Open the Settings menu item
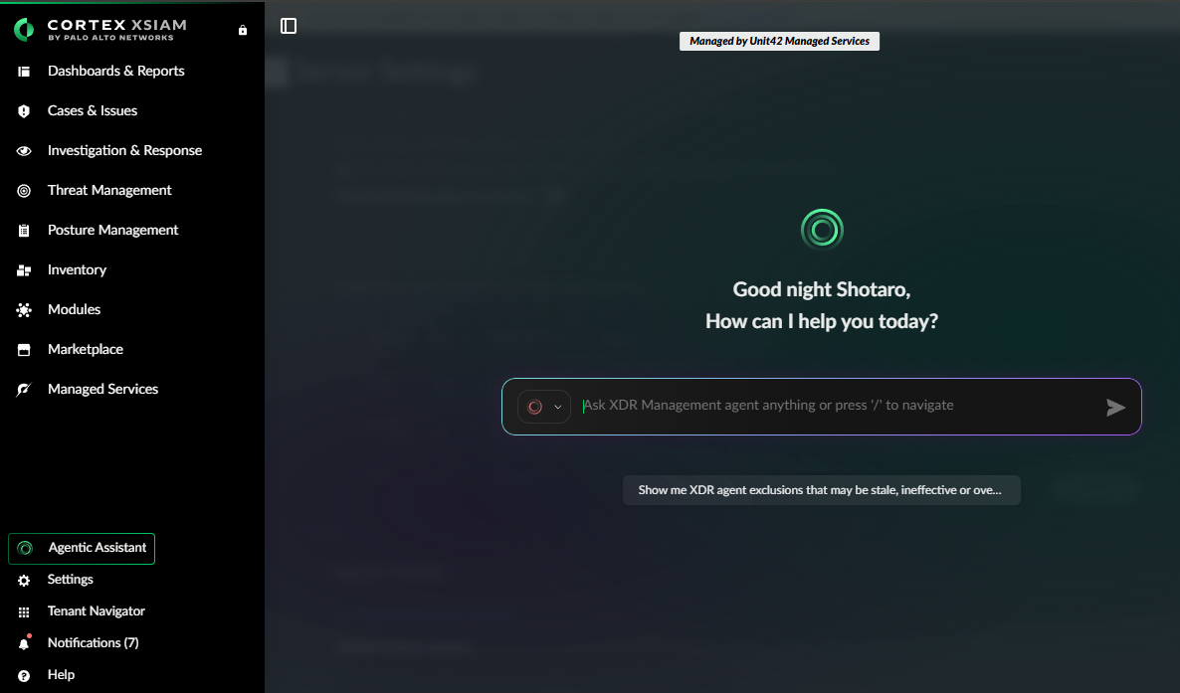 (x=70, y=580)
